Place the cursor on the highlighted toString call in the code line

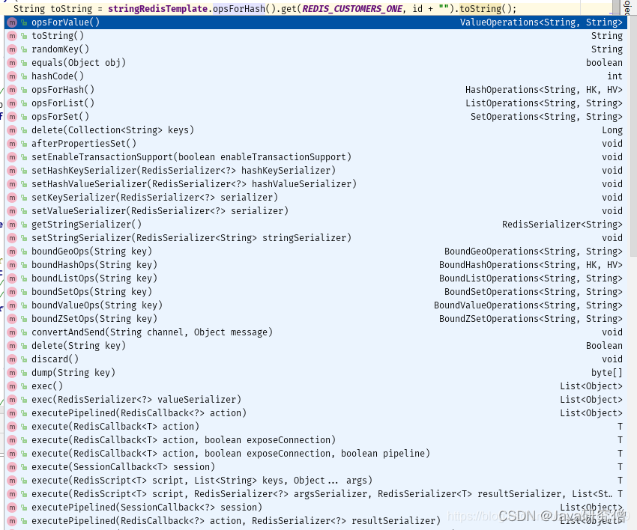pyautogui.click(x=480, y=8)
